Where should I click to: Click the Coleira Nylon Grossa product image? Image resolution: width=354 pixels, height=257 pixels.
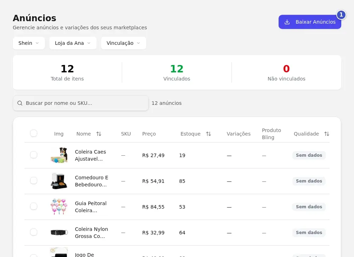click(59, 233)
